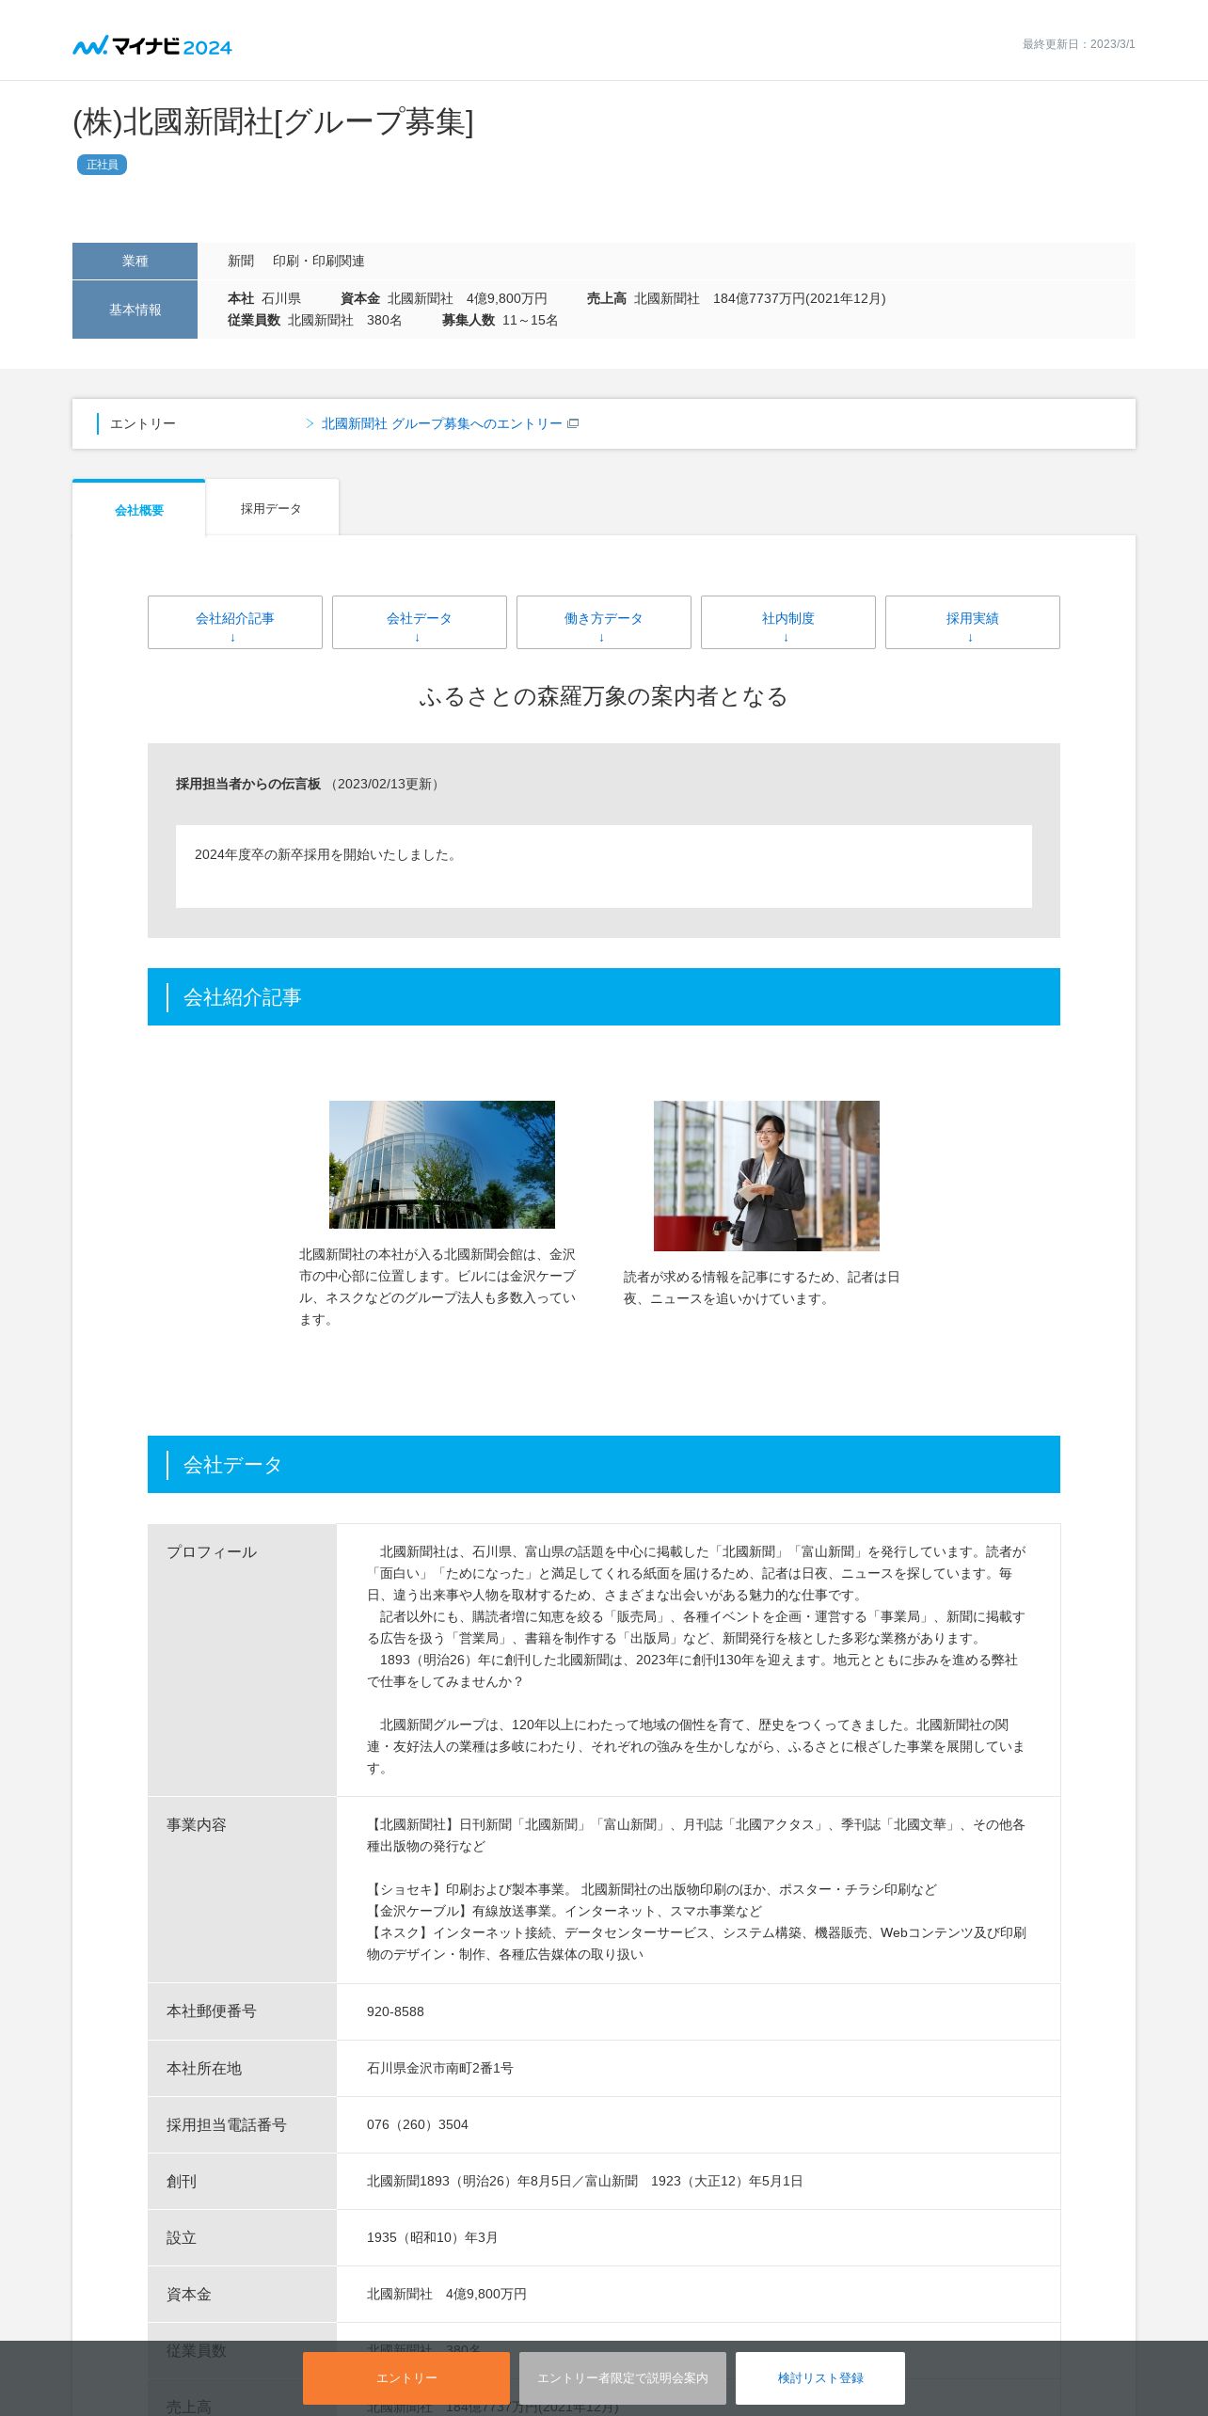Image resolution: width=1208 pixels, height=2416 pixels.
Task: Click address 石川県金沢市南町2番1号
Action: pyautogui.click(x=440, y=2068)
